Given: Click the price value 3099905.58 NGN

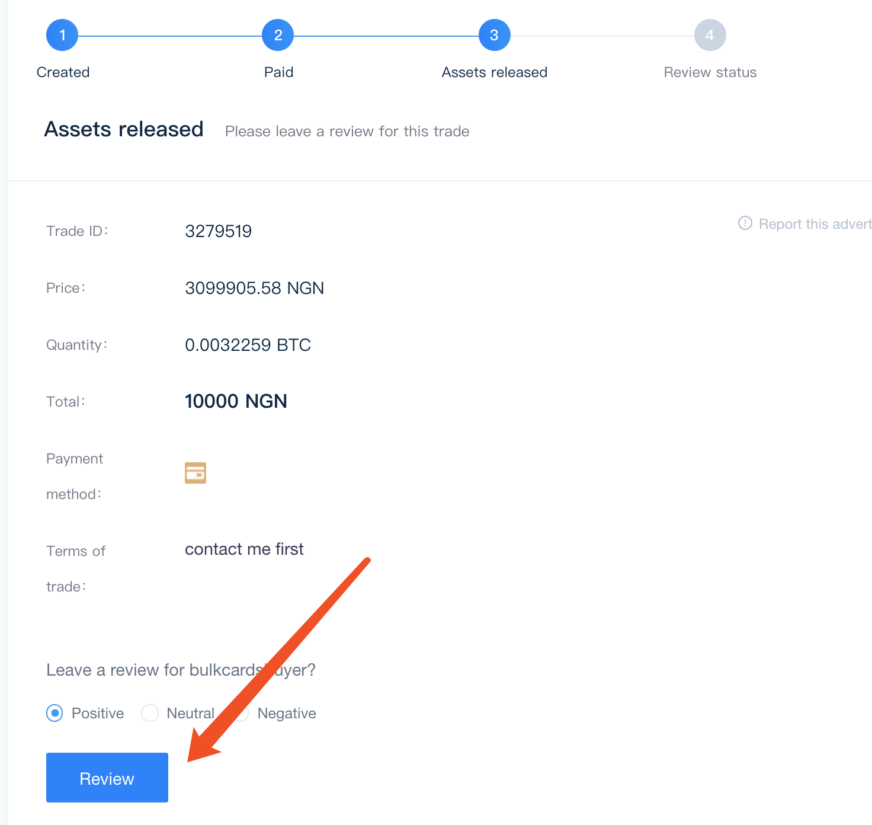Looking at the screenshot, I should (x=254, y=288).
